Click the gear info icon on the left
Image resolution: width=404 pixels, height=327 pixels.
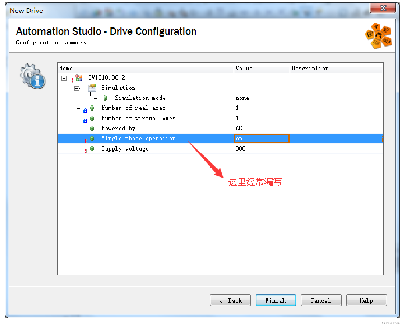(x=33, y=76)
